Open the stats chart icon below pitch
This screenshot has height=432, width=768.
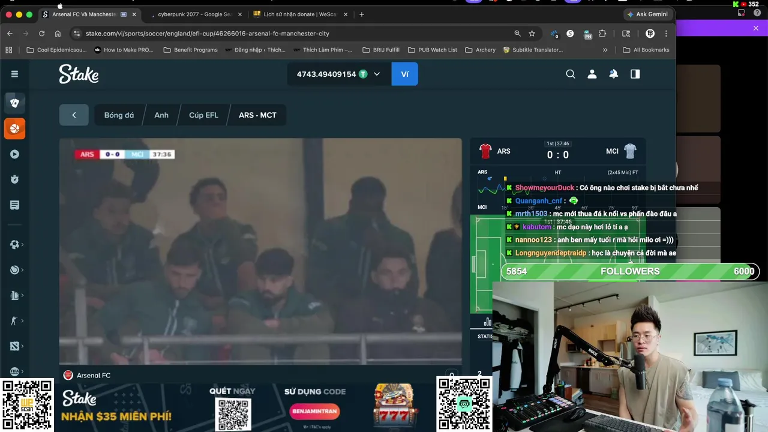click(x=487, y=322)
